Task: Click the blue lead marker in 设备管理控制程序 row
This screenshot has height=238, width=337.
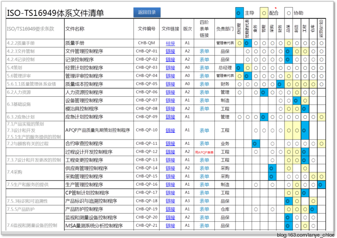Action: click(297, 100)
